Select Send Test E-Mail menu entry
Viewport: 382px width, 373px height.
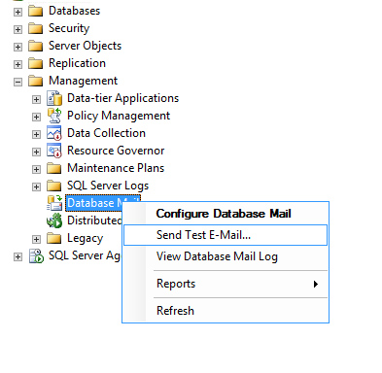pos(226,235)
